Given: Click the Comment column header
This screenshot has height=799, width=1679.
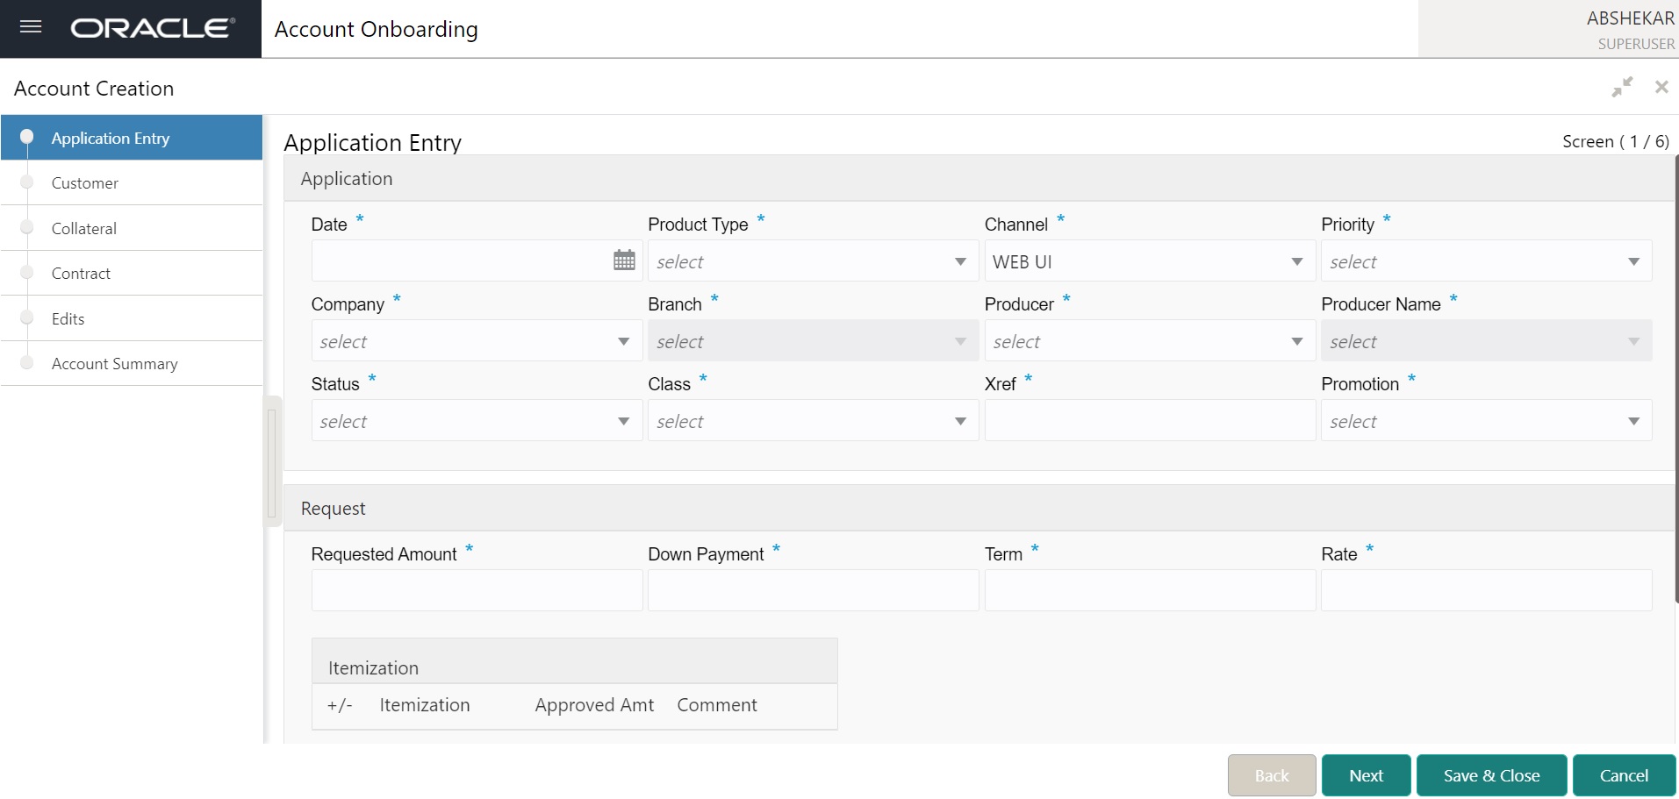Looking at the screenshot, I should [x=716, y=705].
